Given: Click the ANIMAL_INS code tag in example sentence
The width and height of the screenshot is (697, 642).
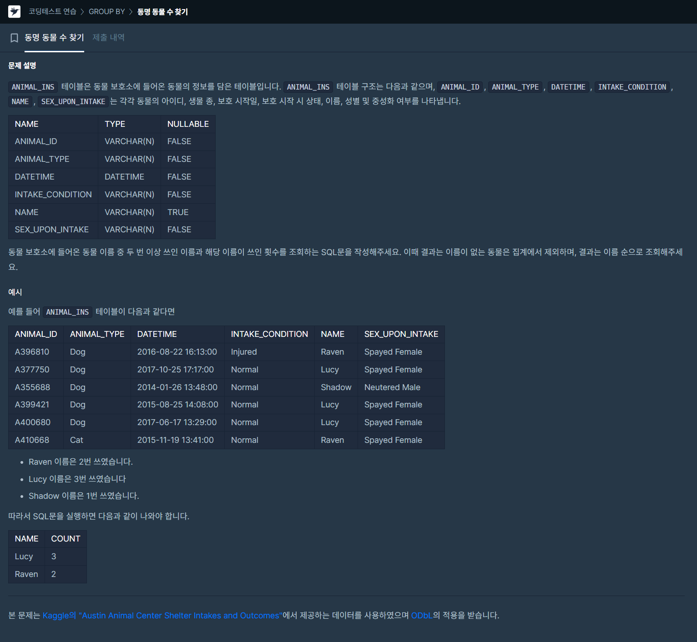Looking at the screenshot, I should pyautogui.click(x=67, y=312).
